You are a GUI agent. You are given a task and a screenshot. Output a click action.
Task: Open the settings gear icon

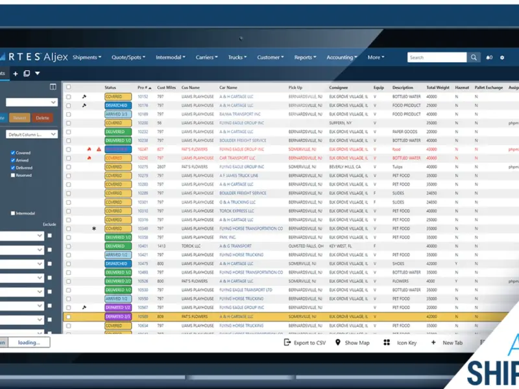[502, 58]
